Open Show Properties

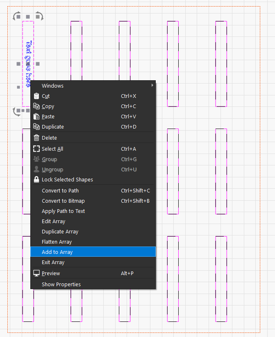click(61, 285)
